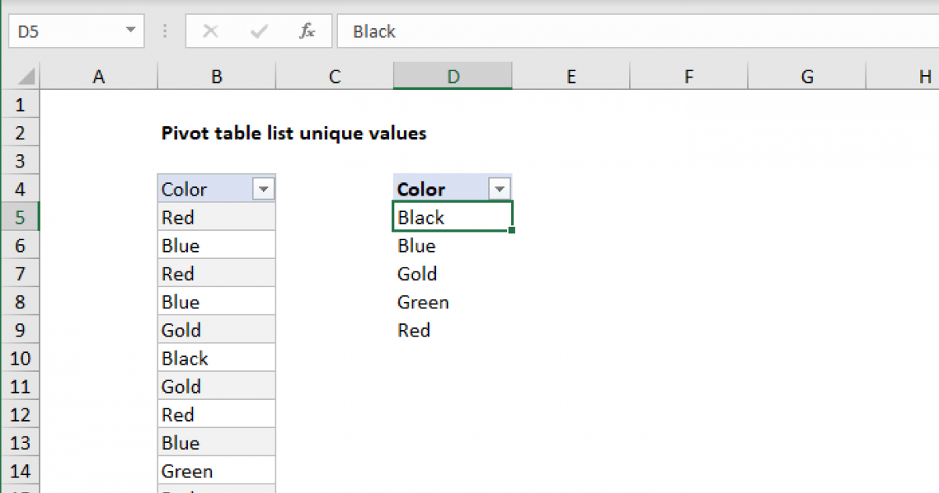Select row 5 header
This screenshot has height=493, width=939.
(x=20, y=217)
